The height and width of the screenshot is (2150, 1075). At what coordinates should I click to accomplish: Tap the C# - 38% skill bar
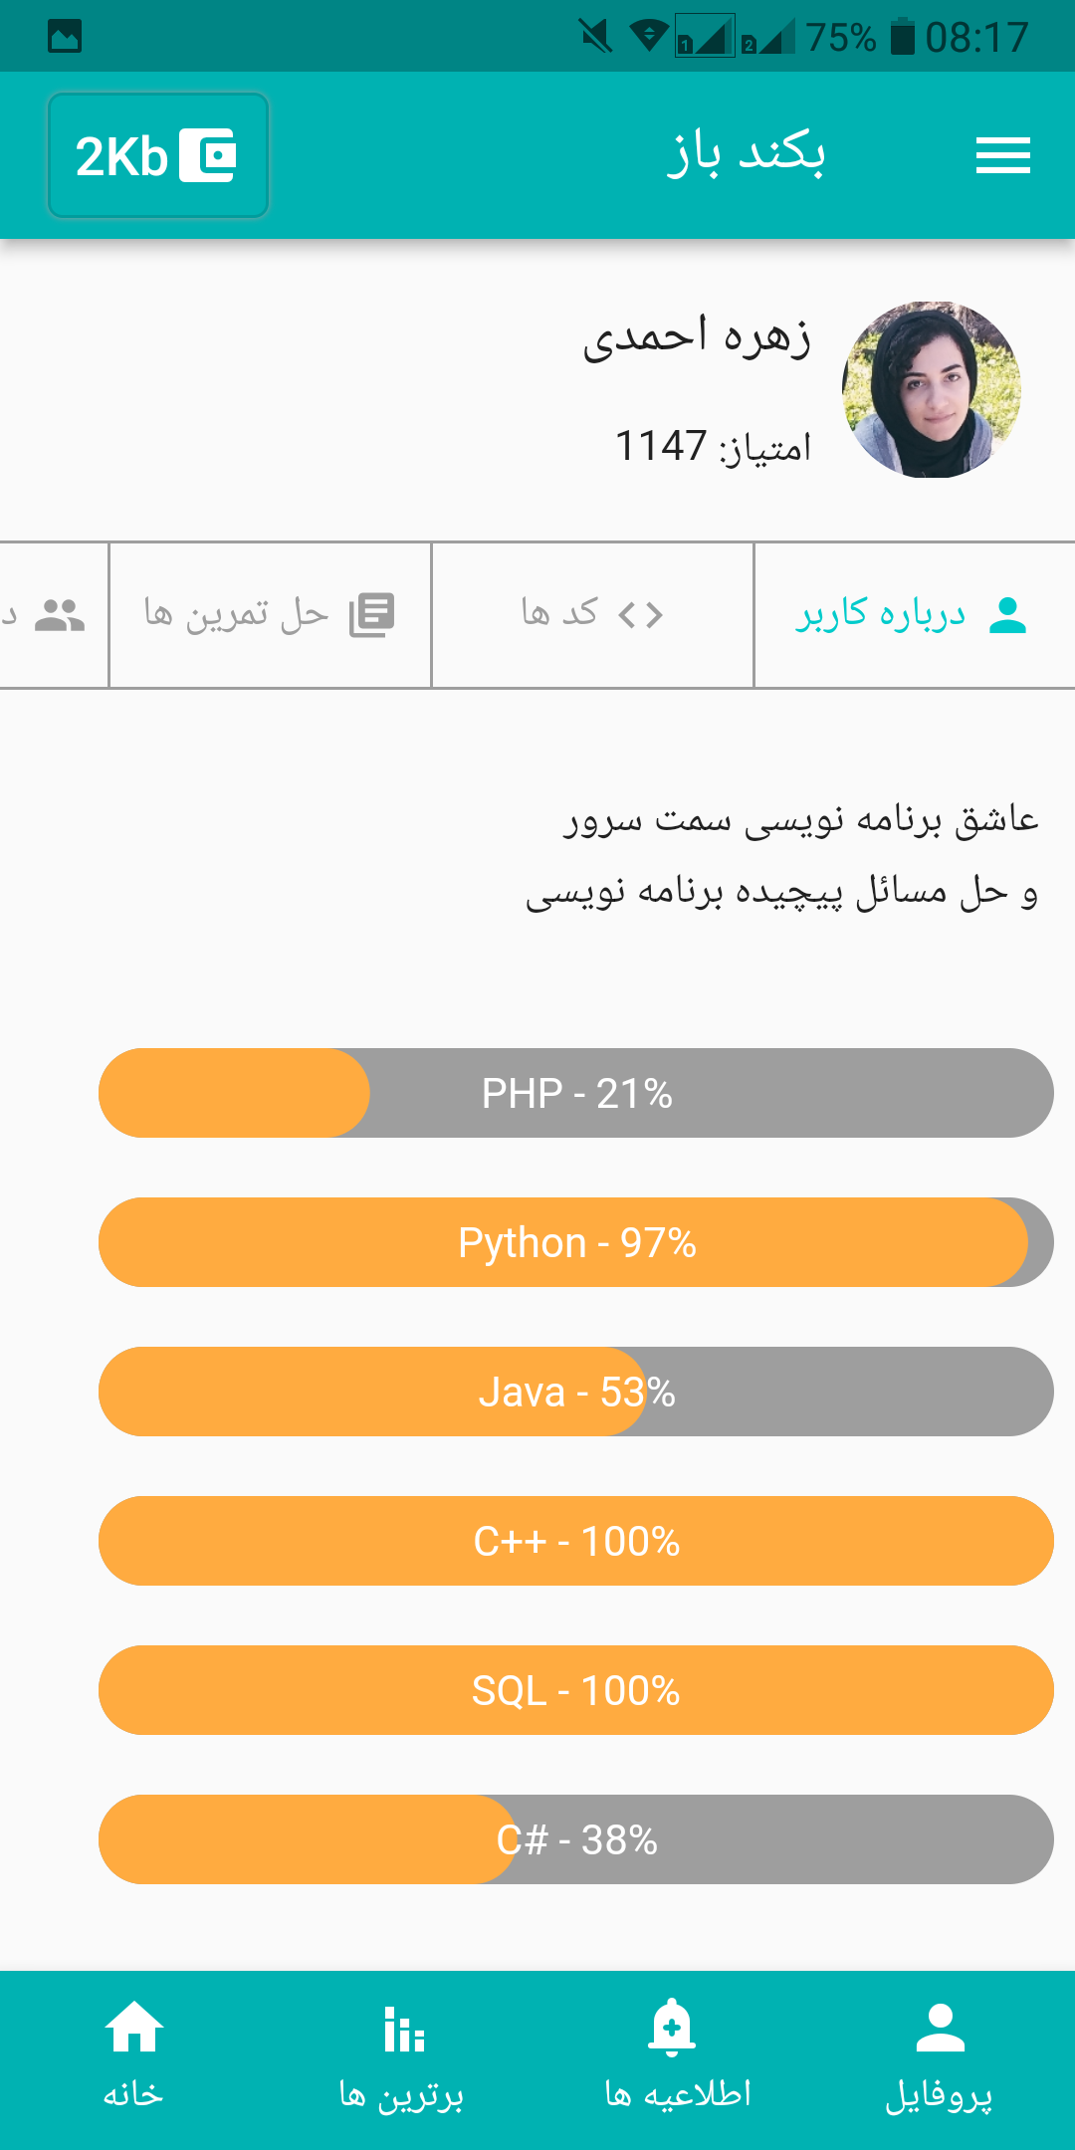point(576,1839)
